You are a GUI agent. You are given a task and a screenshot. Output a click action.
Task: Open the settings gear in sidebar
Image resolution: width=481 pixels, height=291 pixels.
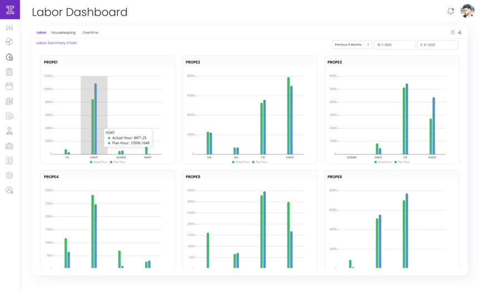[x=9, y=175]
